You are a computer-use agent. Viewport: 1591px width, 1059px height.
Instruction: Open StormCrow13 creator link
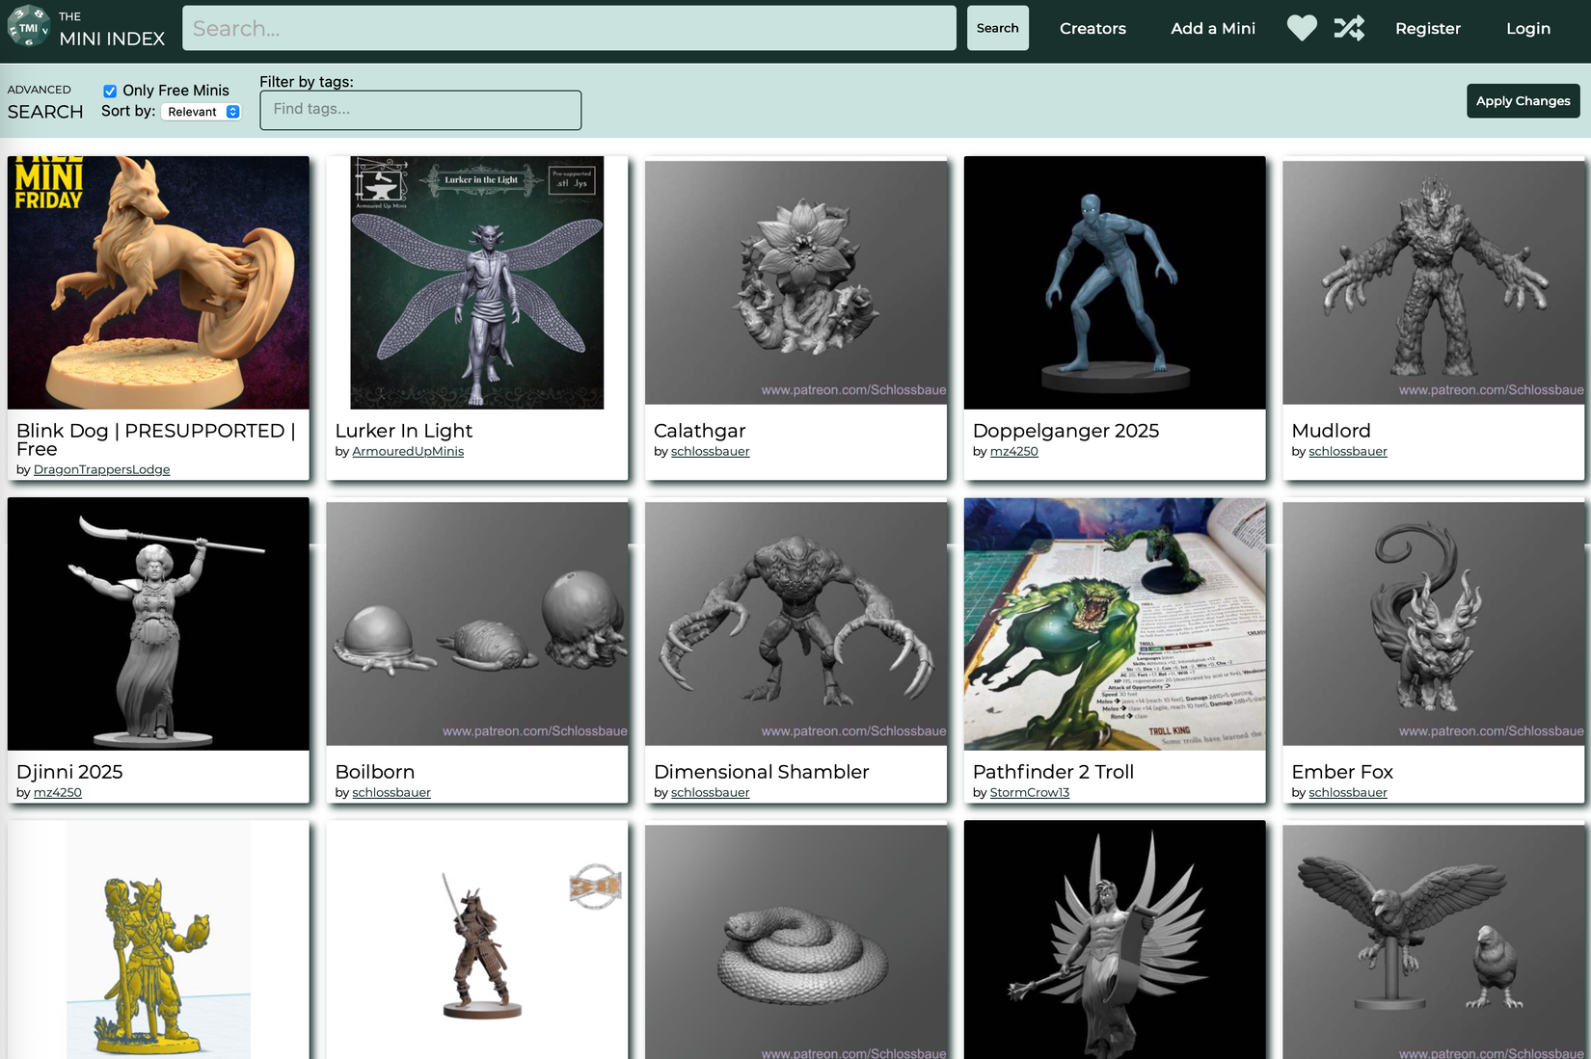coord(1030,793)
